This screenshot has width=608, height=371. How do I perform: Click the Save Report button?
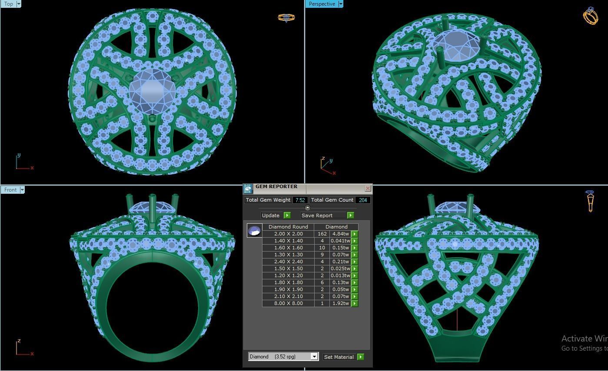pos(324,215)
